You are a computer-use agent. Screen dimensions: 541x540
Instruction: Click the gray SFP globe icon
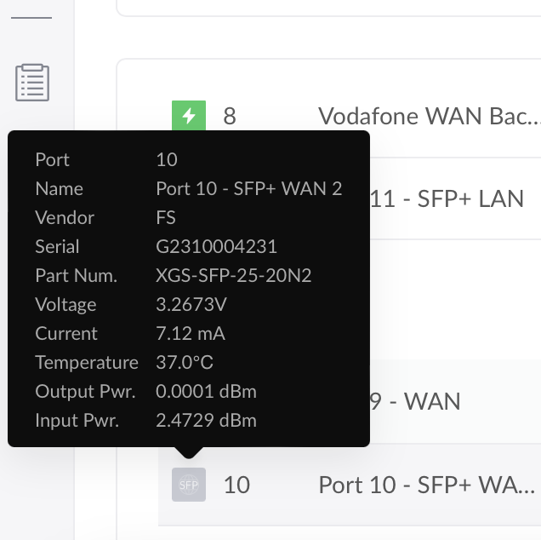[x=189, y=485]
